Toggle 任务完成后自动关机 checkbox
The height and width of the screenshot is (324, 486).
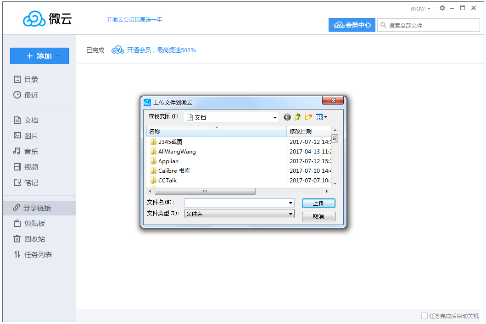(x=425, y=316)
